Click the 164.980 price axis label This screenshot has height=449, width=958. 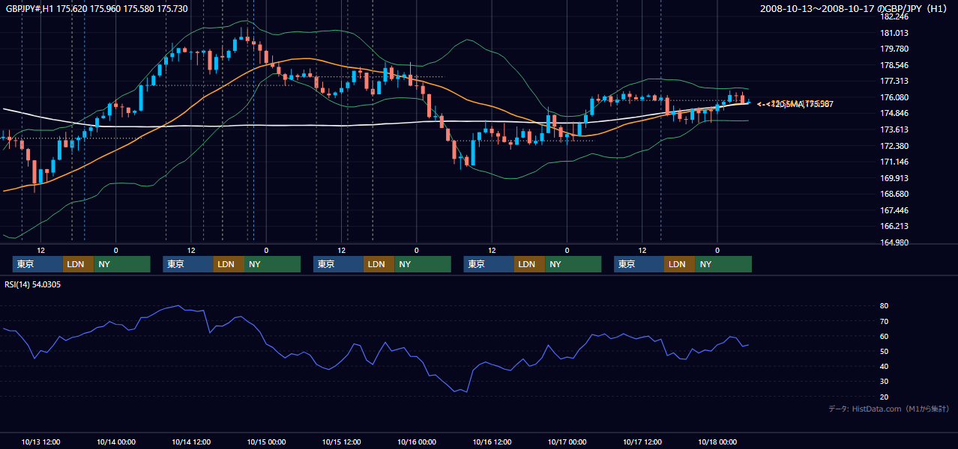click(894, 243)
